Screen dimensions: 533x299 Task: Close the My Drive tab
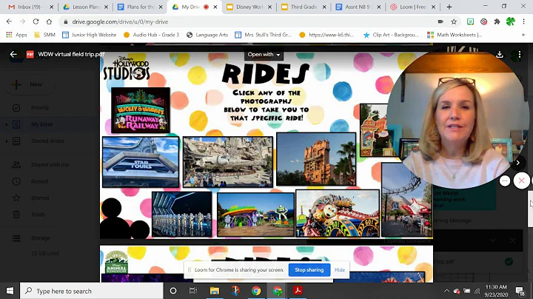[x=215, y=7]
